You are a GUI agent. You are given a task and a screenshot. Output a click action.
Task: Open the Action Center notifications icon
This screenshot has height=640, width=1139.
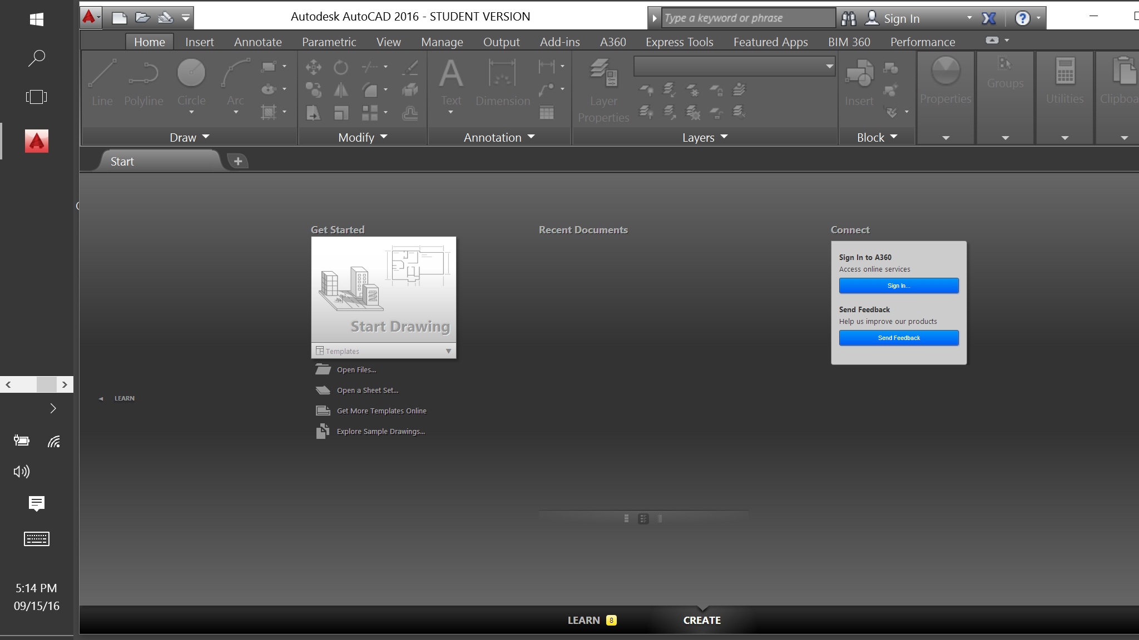click(37, 503)
